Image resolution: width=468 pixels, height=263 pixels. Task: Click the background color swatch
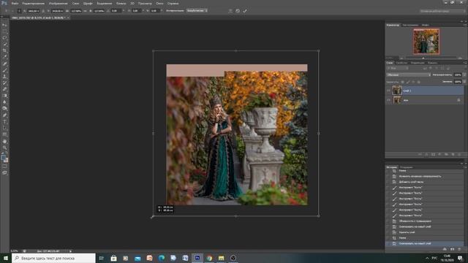(6, 161)
